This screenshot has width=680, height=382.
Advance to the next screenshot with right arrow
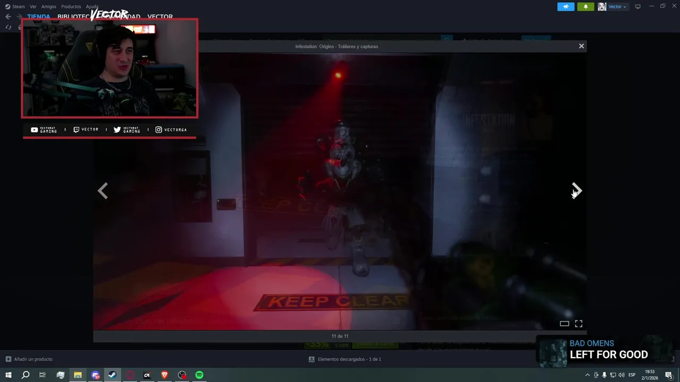coord(577,190)
